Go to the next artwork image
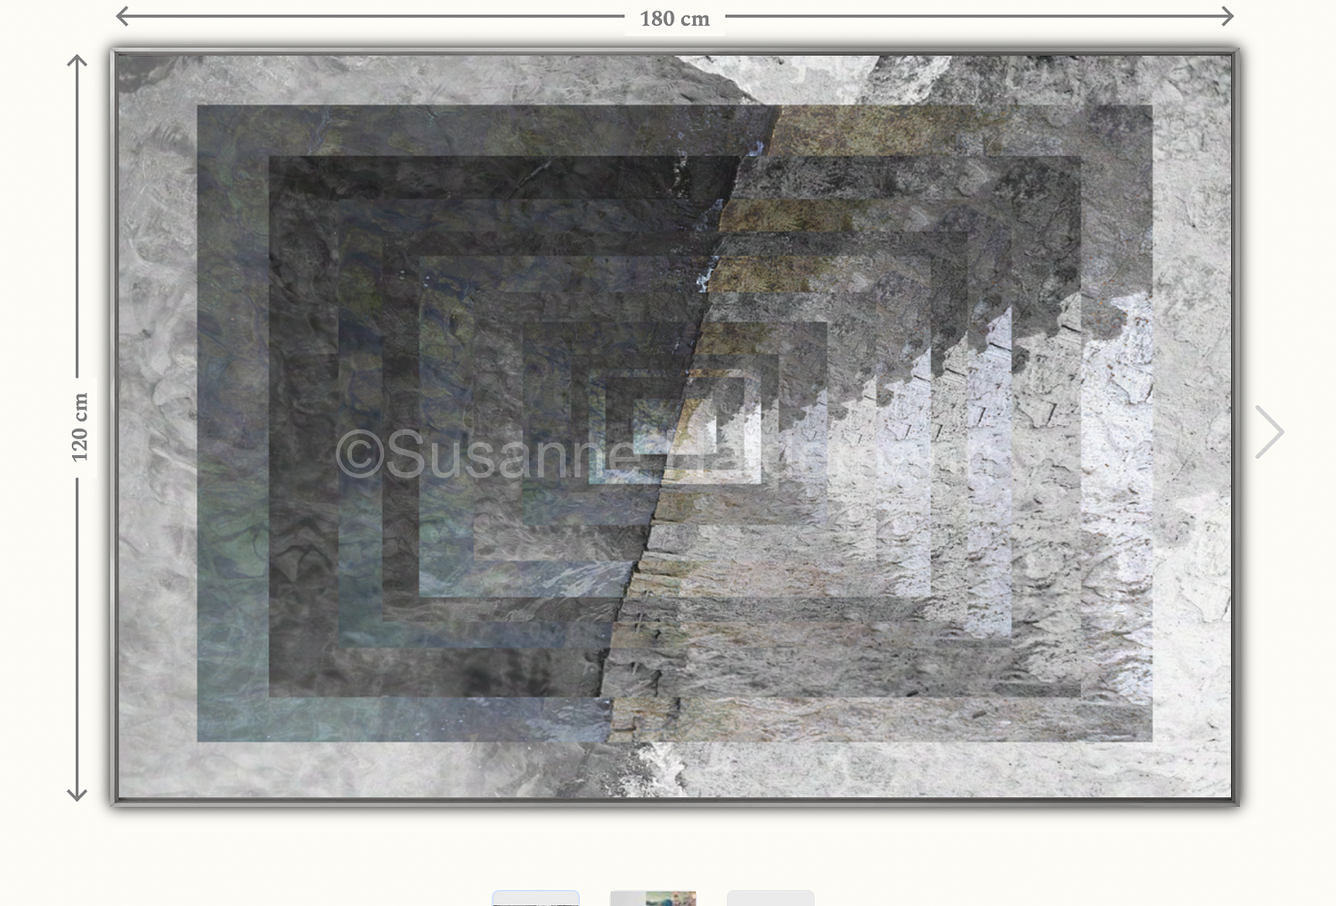The height and width of the screenshot is (906, 1336). [1269, 432]
